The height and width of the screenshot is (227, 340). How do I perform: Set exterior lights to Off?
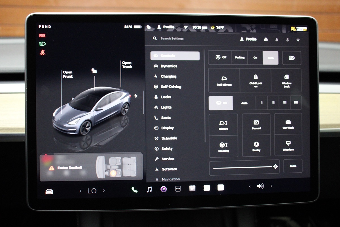pyautogui.click(x=220, y=57)
